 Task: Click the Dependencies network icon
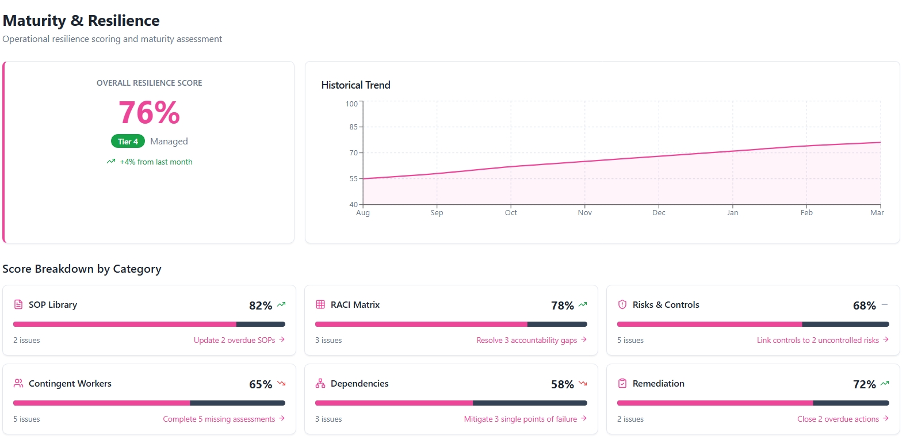tap(320, 383)
